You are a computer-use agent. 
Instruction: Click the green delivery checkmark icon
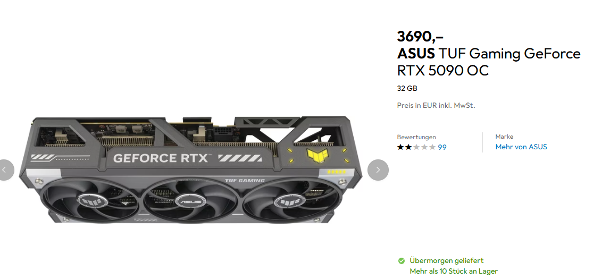tap(401, 260)
